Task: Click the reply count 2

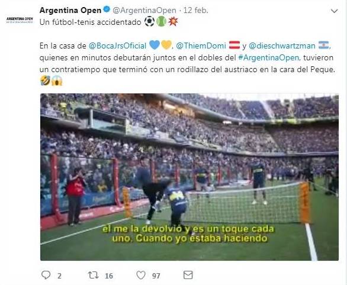Action: (x=59, y=276)
